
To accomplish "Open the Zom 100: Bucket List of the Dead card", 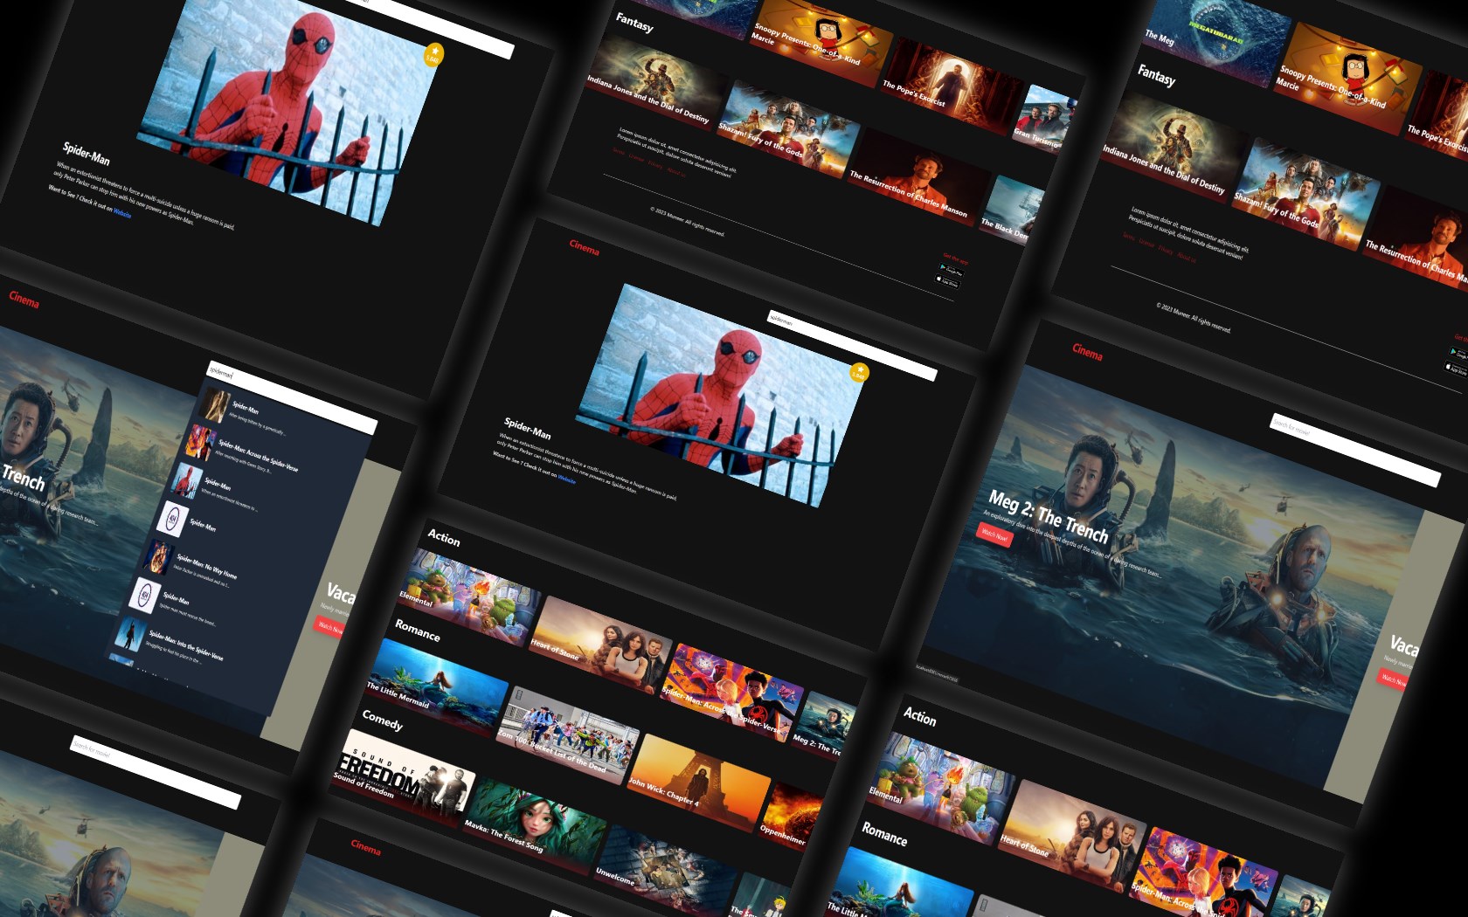I will click(x=566, y=735).
